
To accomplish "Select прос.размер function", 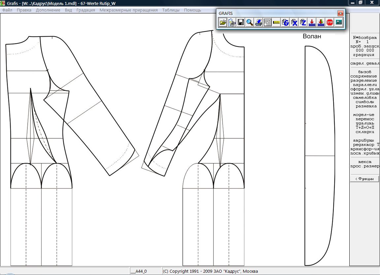I will 365,166.
